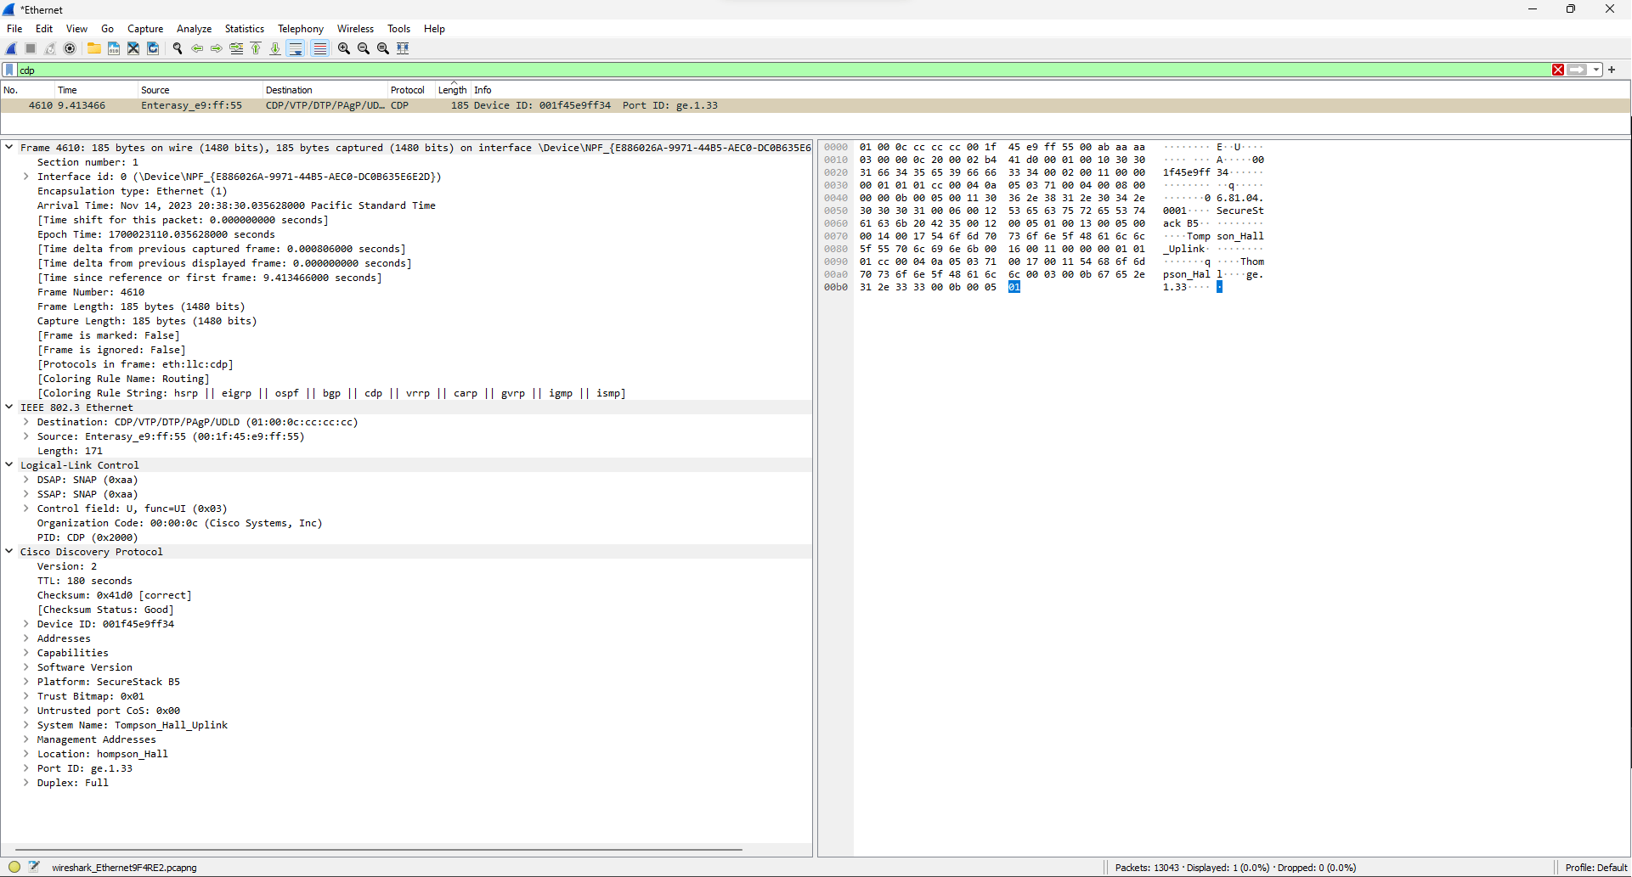The width and height of the screenshot is (1632, 877).
Task: Reset text to normal size
Action: click(383, 48)
